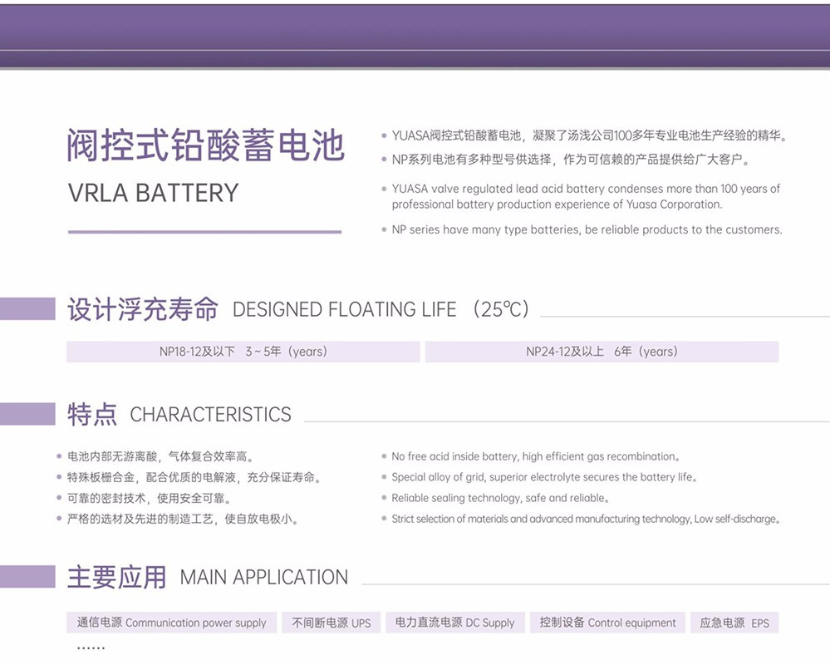Click the No free acid inside battery line
The width and height of the screenshot is (830, 665).
coord(536,456)
